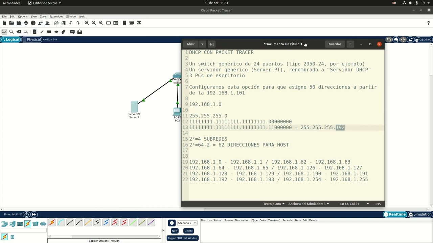Create a New scenario
This screenshot has width=433, height=243.
(x=175, y=231)
